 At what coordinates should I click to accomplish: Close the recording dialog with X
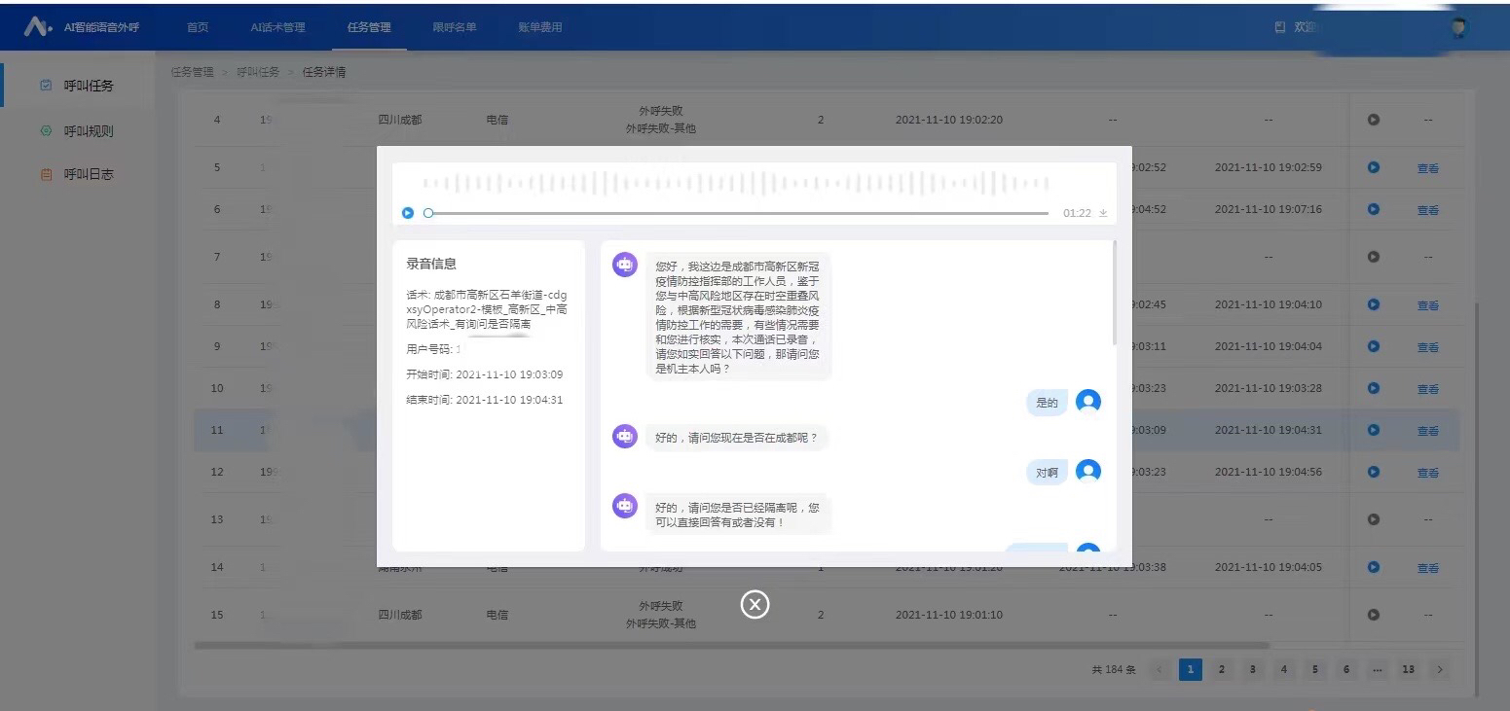pos(755,604)
